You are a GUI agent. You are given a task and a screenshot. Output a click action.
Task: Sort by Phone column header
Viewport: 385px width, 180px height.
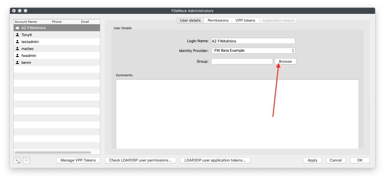[65, 22]
